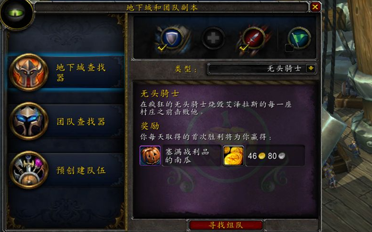Click the pumpkin reward item icon
This screenshot has height=232, width=372.
pos(150,155)
